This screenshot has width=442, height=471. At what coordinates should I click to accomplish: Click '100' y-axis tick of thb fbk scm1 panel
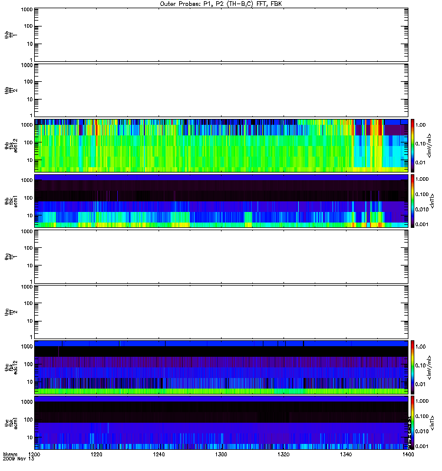click(28, 198)
